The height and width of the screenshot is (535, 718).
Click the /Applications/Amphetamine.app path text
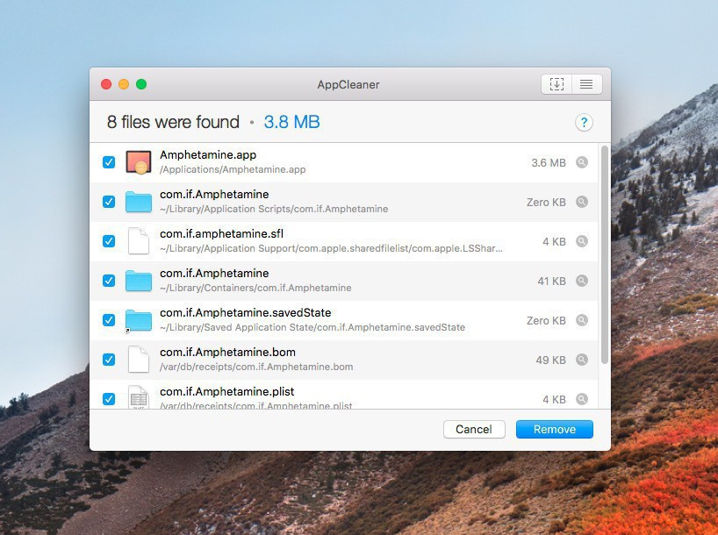click(x=233, y=170)
